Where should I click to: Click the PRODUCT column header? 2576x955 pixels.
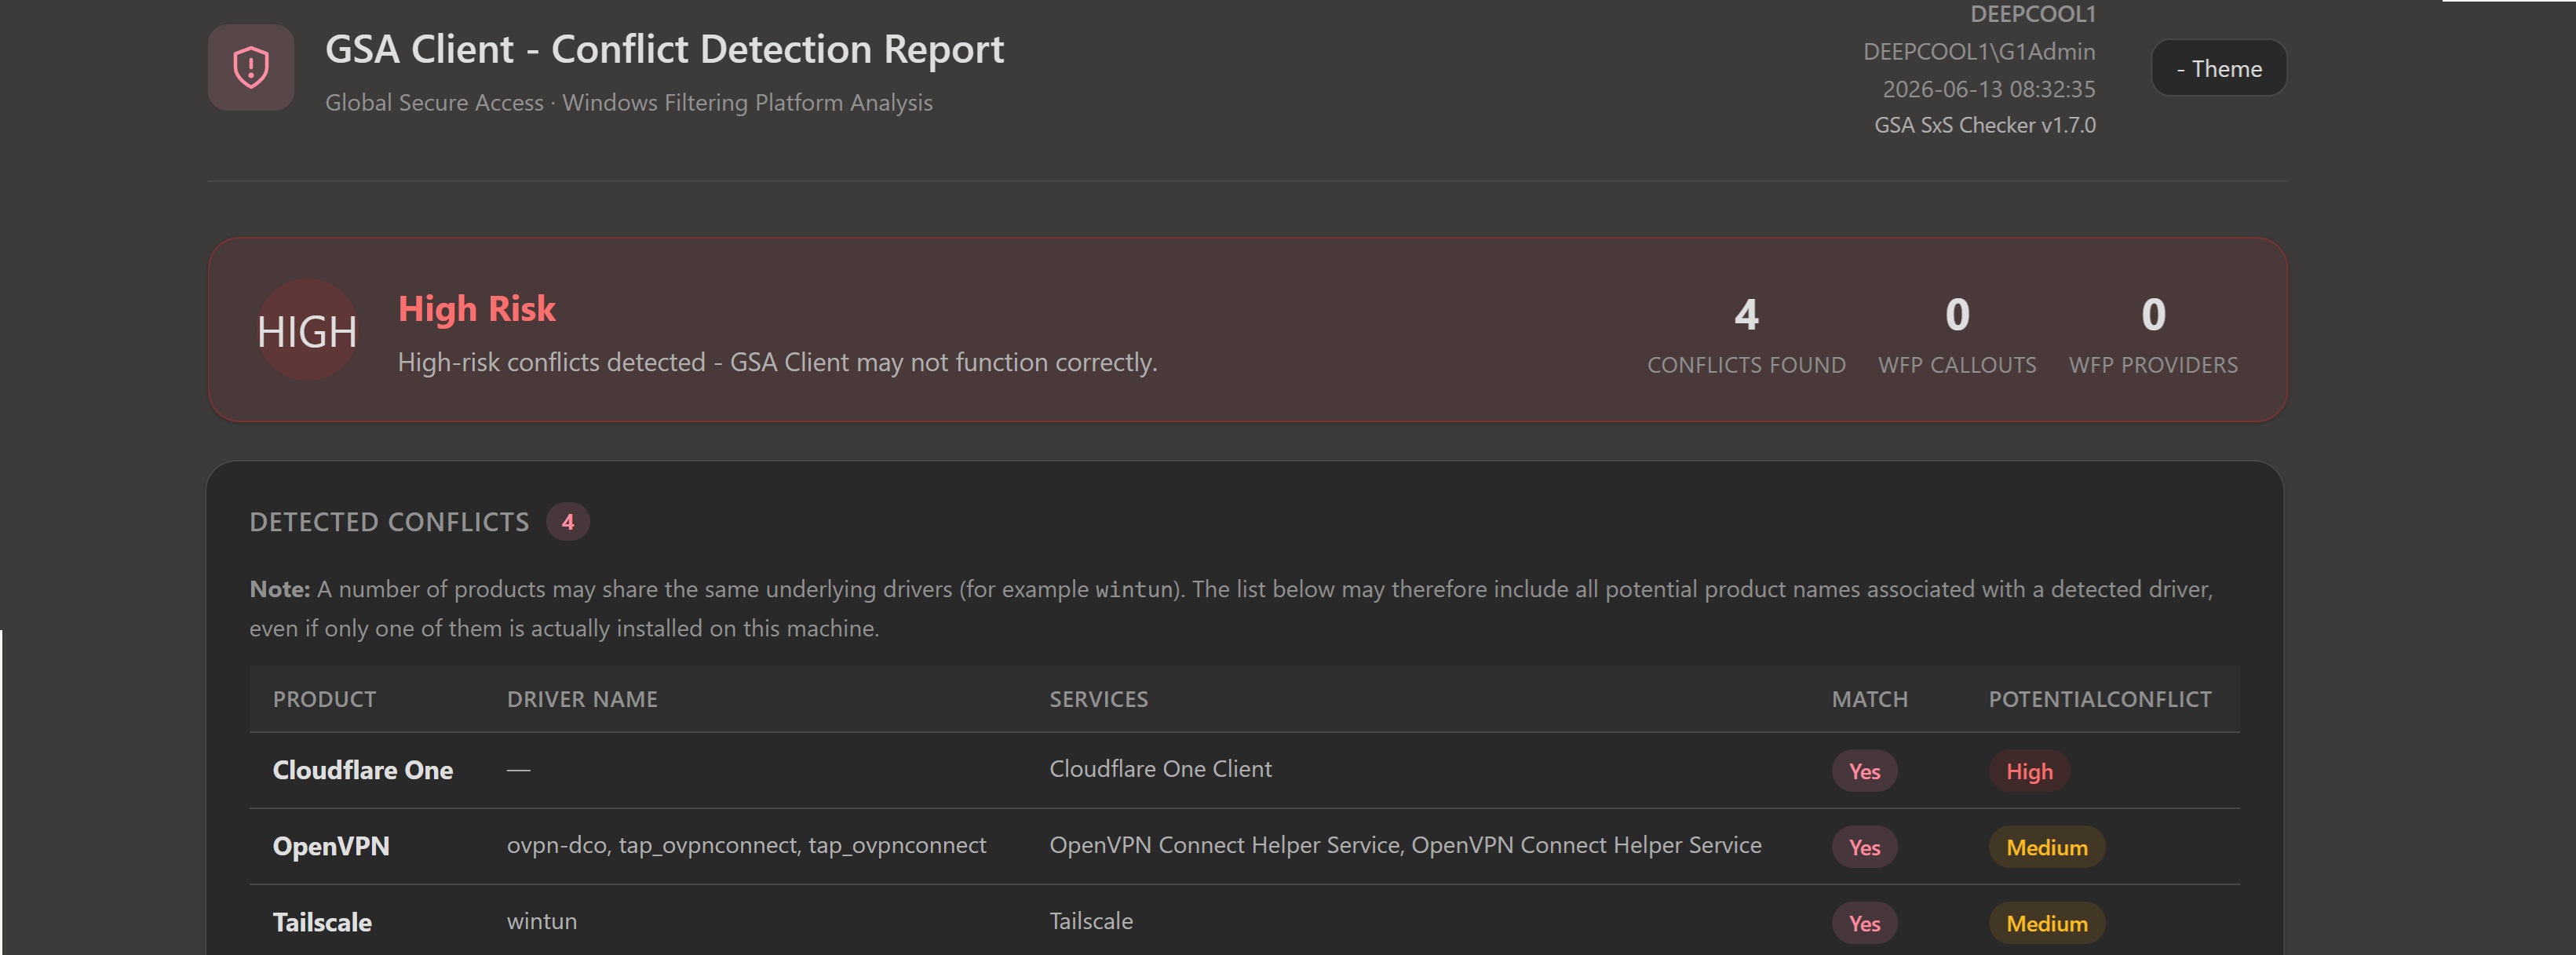coord(324,699)
